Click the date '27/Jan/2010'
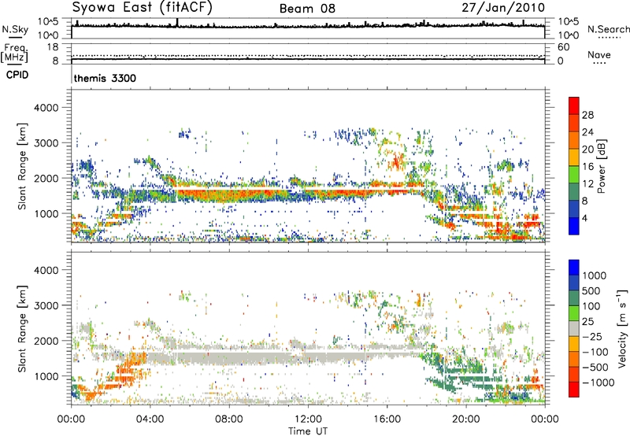Screen dimensions: 630x436 [x=503, y=8]
